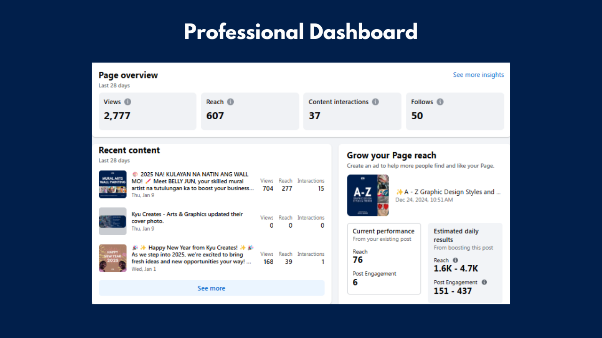The width and height of the screenshot is (602, 338).
Task: Click Reach info icon under Estimated daily results
Action: coord(455,260)
